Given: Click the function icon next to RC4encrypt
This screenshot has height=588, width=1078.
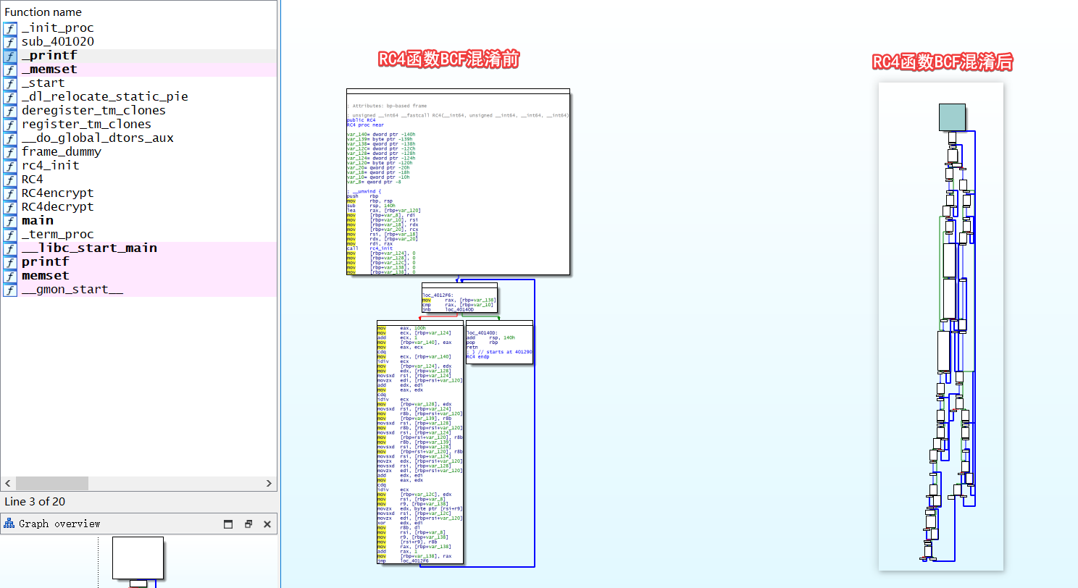Looking at the screenshot, I should coord(10,193).
